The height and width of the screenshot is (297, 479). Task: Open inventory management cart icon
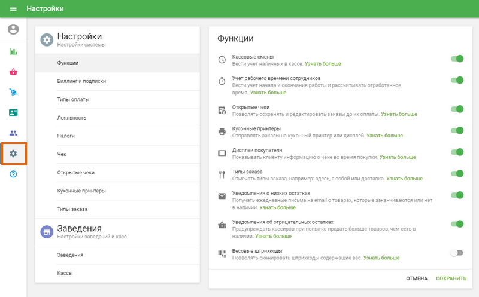[13, 92]
